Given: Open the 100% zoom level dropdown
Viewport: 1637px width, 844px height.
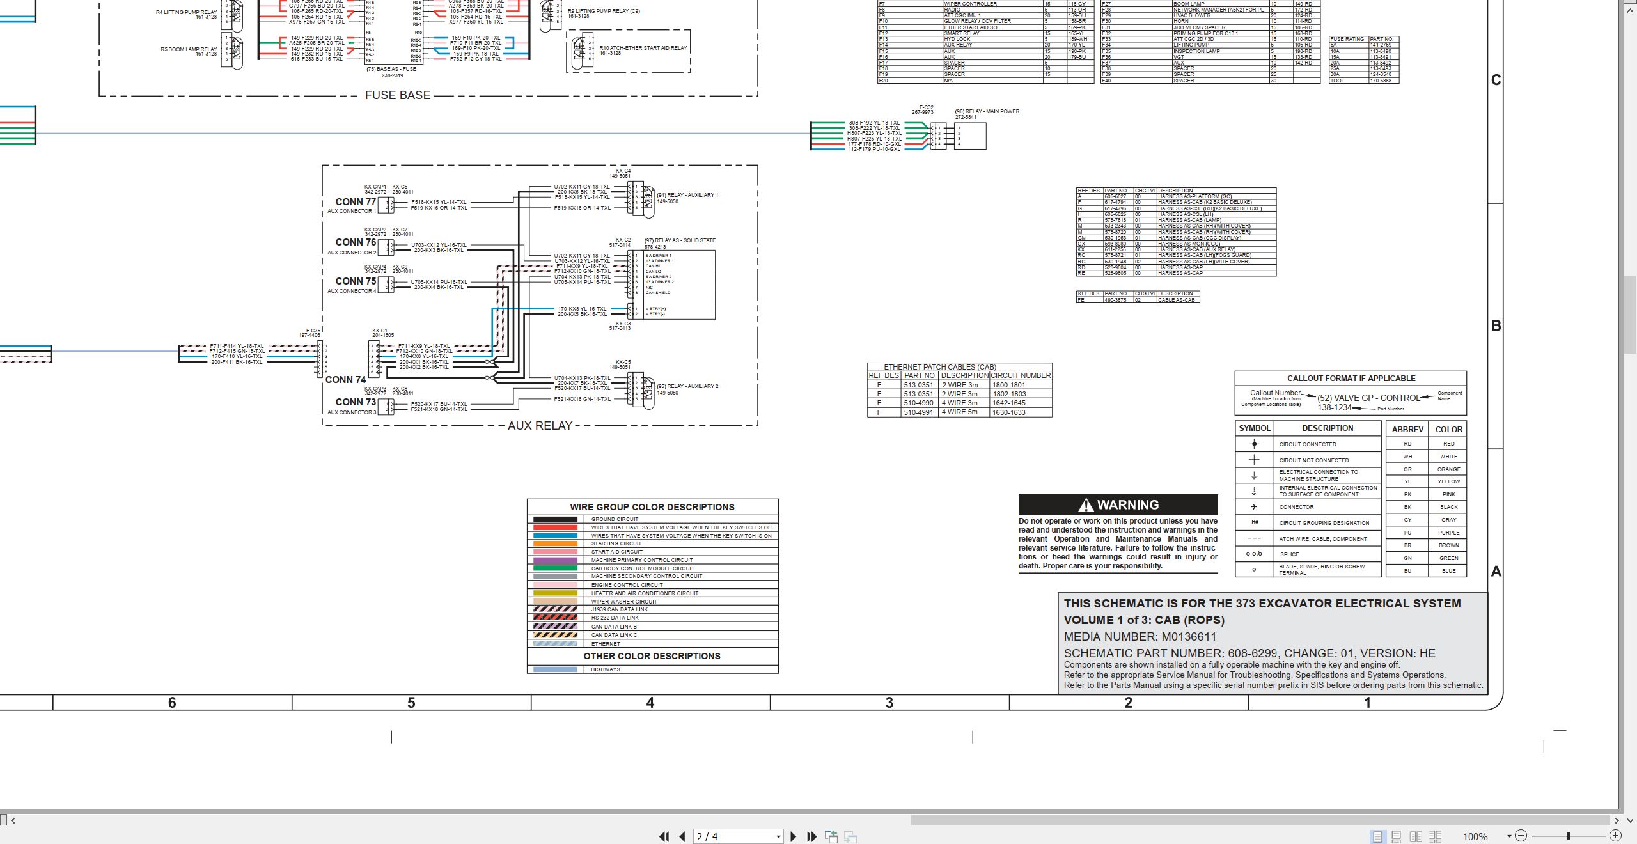Looking at the screenshot, I should pyautogui.click(x=1509, y=836).
